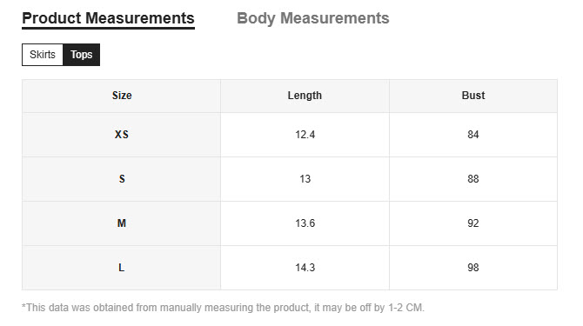Switch to the Body Measurements tab

click(x=313, y=18)
